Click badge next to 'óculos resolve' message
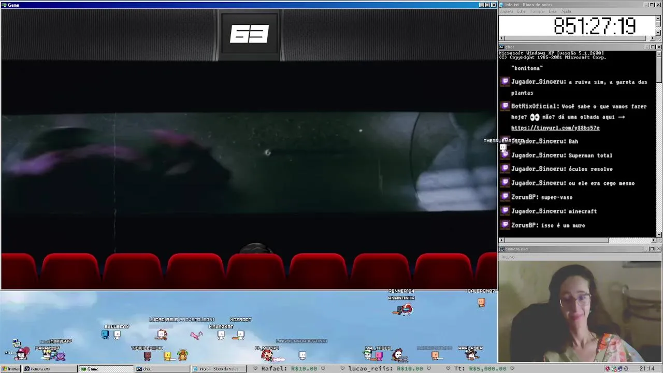 [505, 169]
